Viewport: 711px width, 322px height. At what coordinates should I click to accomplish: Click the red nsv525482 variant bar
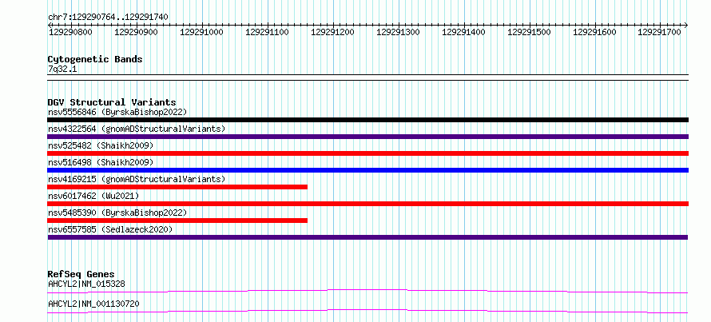(367, 153)
